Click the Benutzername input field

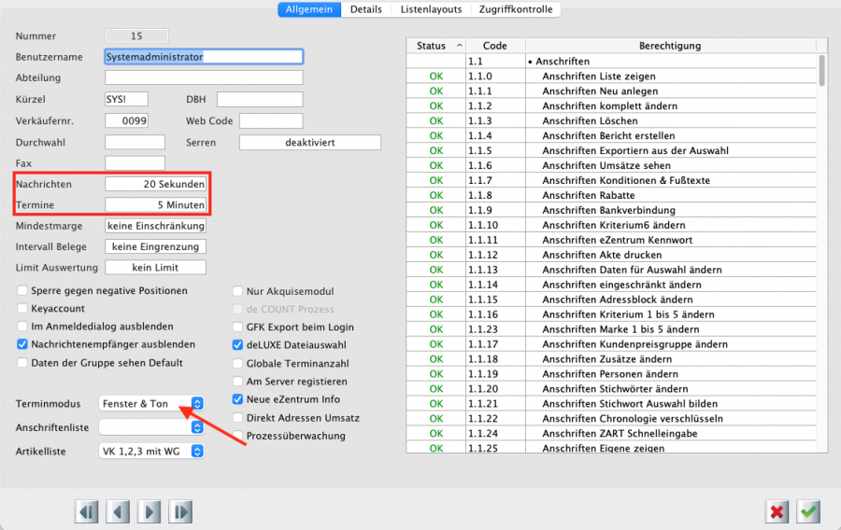[204, 57]
